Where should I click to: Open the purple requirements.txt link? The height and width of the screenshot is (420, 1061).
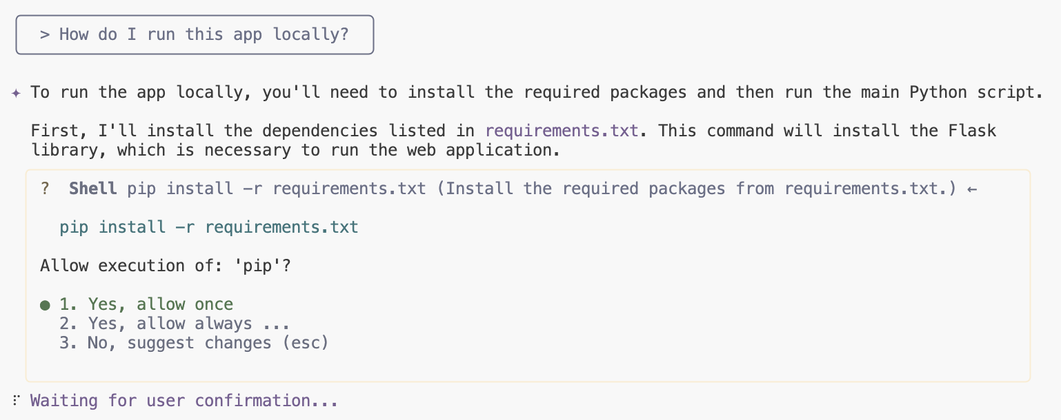pos(562,131)
